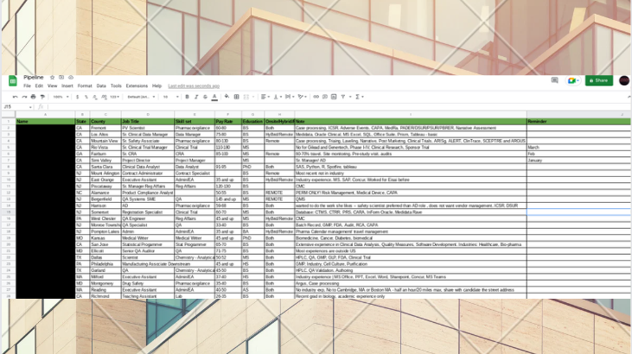Insert a link
Viewport: 632px width, 354px height.
[x=316, y=97]
